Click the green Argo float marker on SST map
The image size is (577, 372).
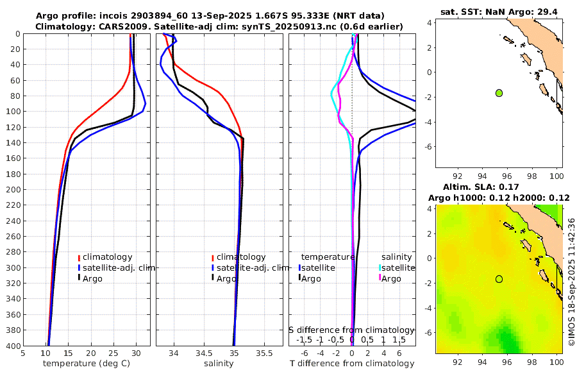[499, 93]
